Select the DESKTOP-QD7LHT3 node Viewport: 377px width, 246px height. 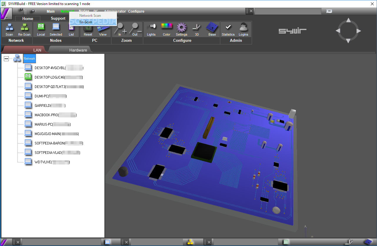click(59, 87)
